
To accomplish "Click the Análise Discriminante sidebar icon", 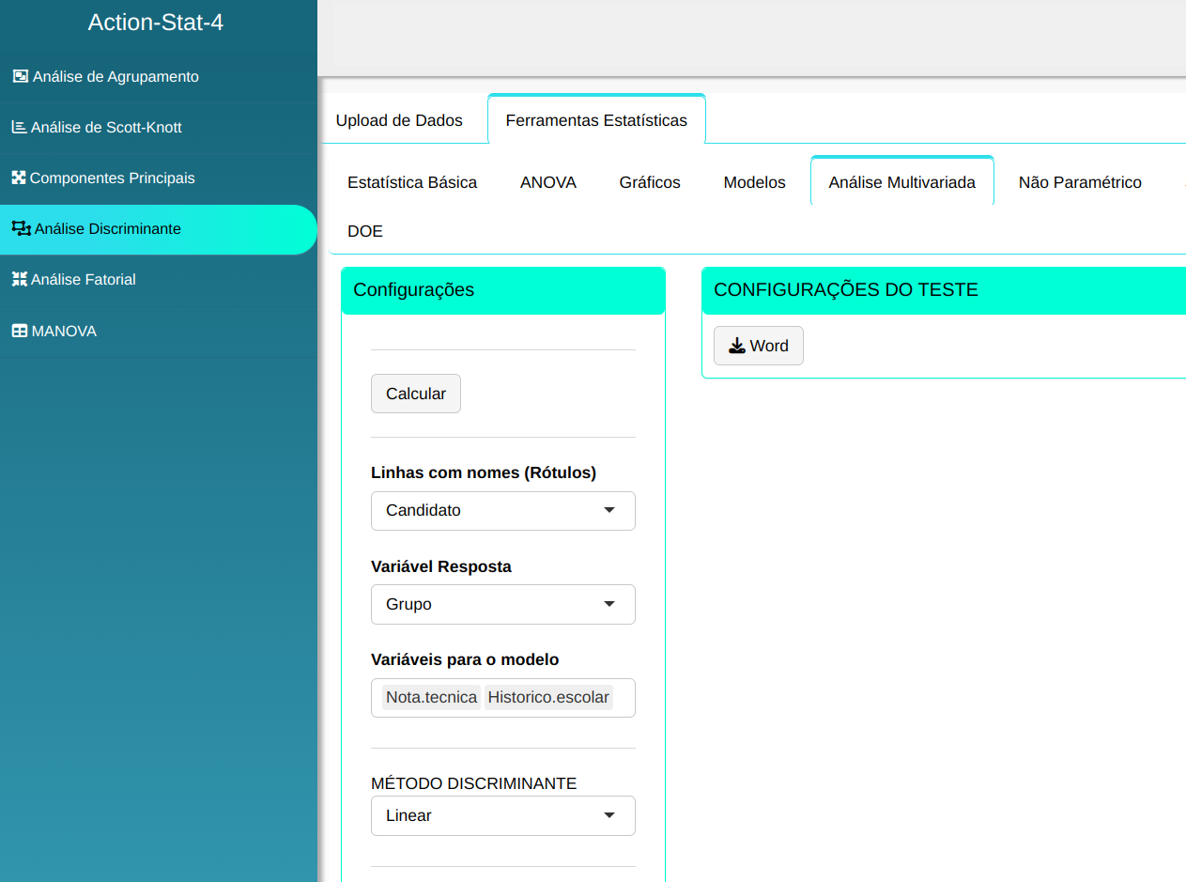I will coord(21,228).
